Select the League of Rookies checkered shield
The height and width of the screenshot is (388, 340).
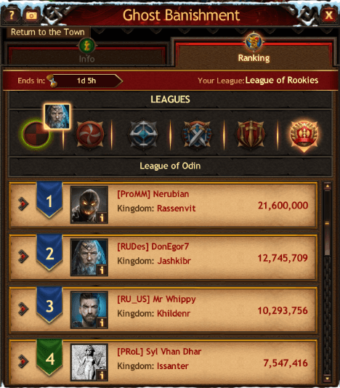[x=36, y=134]
